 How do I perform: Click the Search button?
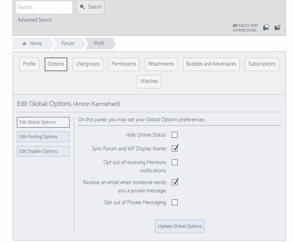tap(90, 7)
